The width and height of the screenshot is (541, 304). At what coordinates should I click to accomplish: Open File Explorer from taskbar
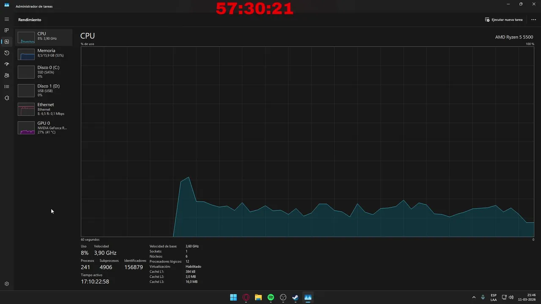tap(258, 297)
